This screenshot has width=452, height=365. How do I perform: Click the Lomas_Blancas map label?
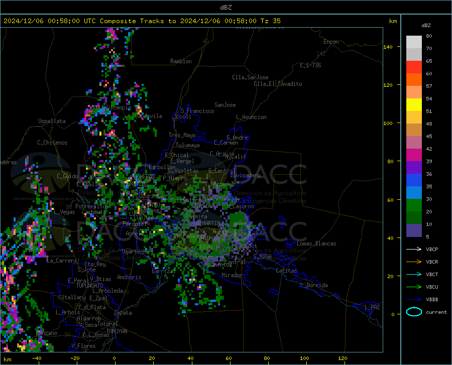click(x=316, y=244)
